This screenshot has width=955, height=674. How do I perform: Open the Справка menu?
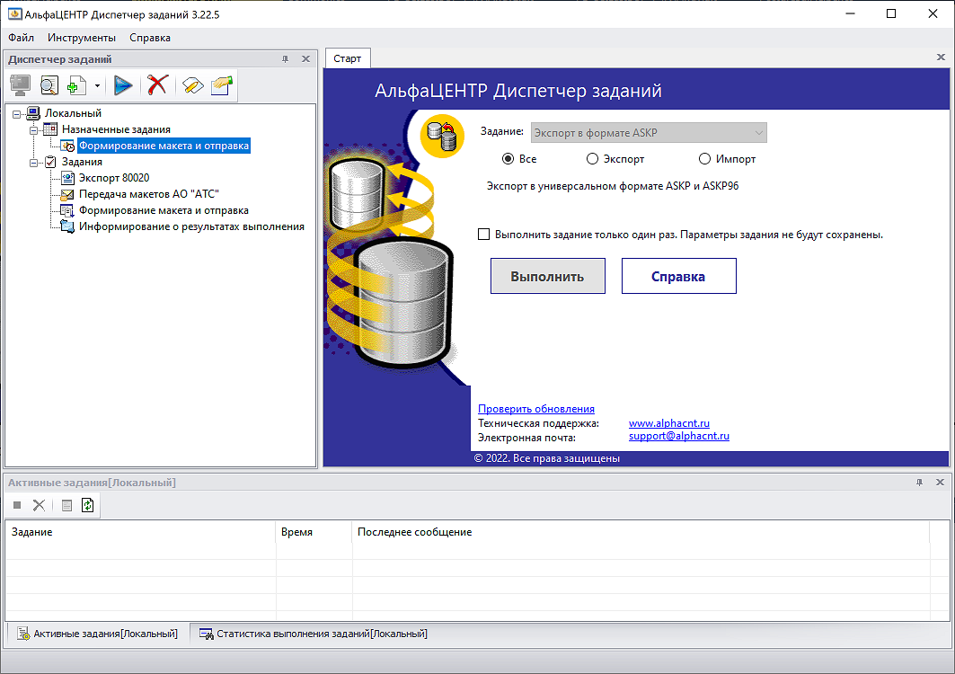[x=150, y=38]
